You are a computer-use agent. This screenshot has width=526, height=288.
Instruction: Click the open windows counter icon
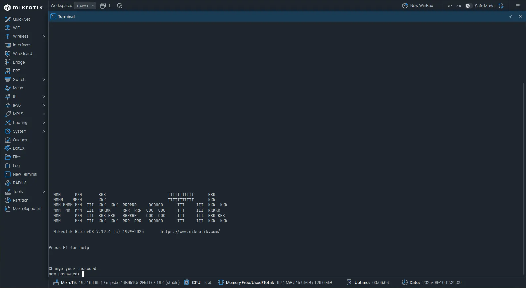click(x=103, y=6)
